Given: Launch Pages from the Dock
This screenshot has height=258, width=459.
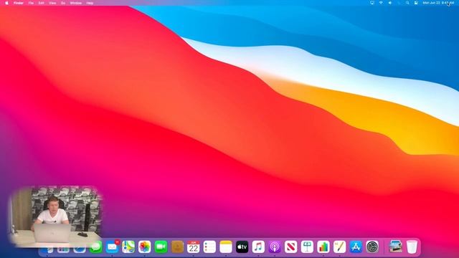Looking at the screenshot, I should (339, 247).
